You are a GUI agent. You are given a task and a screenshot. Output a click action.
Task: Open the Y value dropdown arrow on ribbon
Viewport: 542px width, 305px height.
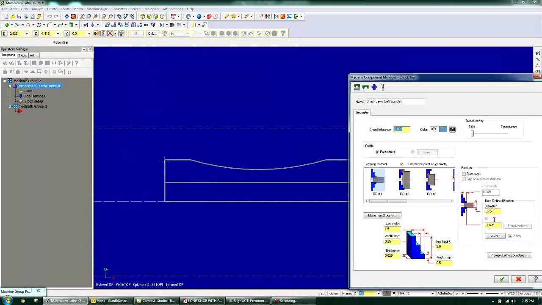coord(89,34)
